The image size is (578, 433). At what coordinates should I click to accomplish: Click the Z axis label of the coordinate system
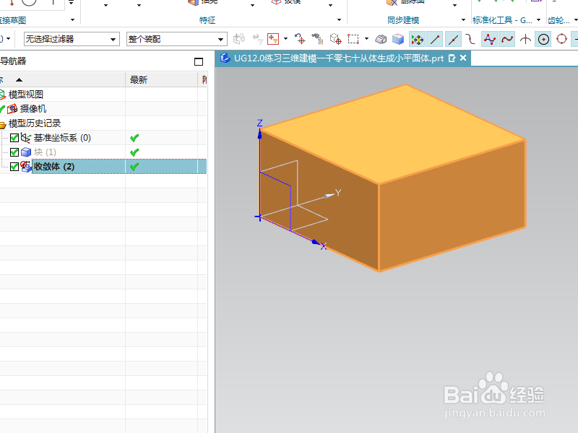coord(259,123)
